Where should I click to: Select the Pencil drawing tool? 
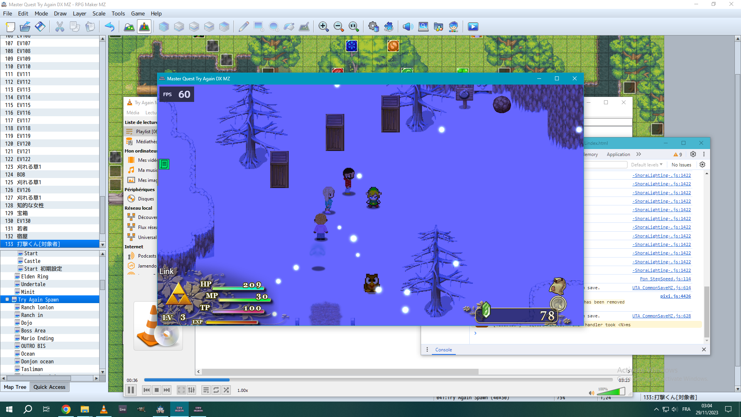tap(244, 27)
